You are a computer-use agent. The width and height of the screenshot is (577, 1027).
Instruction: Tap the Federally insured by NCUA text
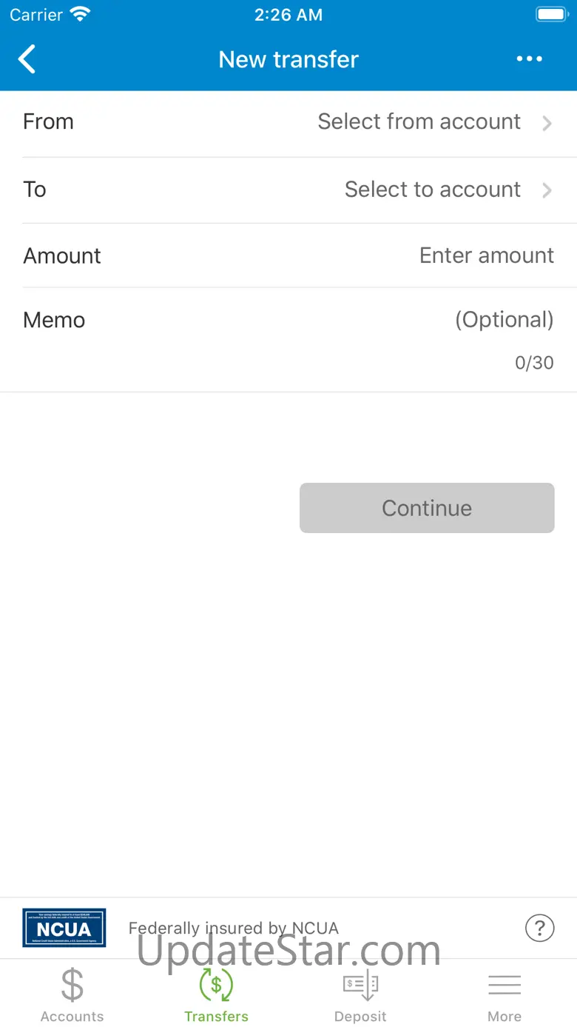(234, 928)
